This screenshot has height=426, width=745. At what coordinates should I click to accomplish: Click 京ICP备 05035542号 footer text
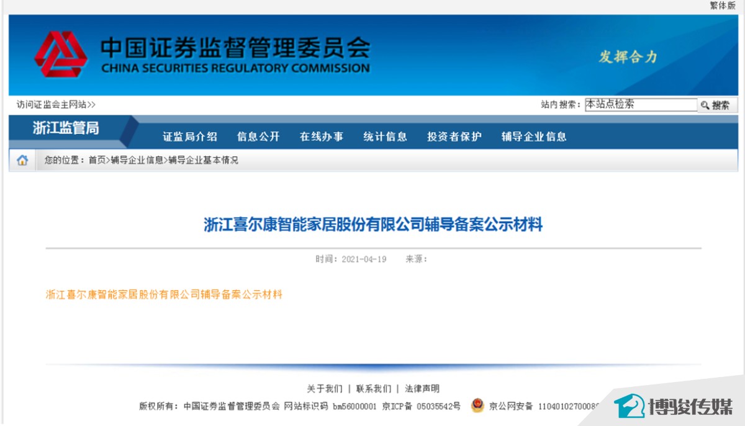(x=422, y=406)
